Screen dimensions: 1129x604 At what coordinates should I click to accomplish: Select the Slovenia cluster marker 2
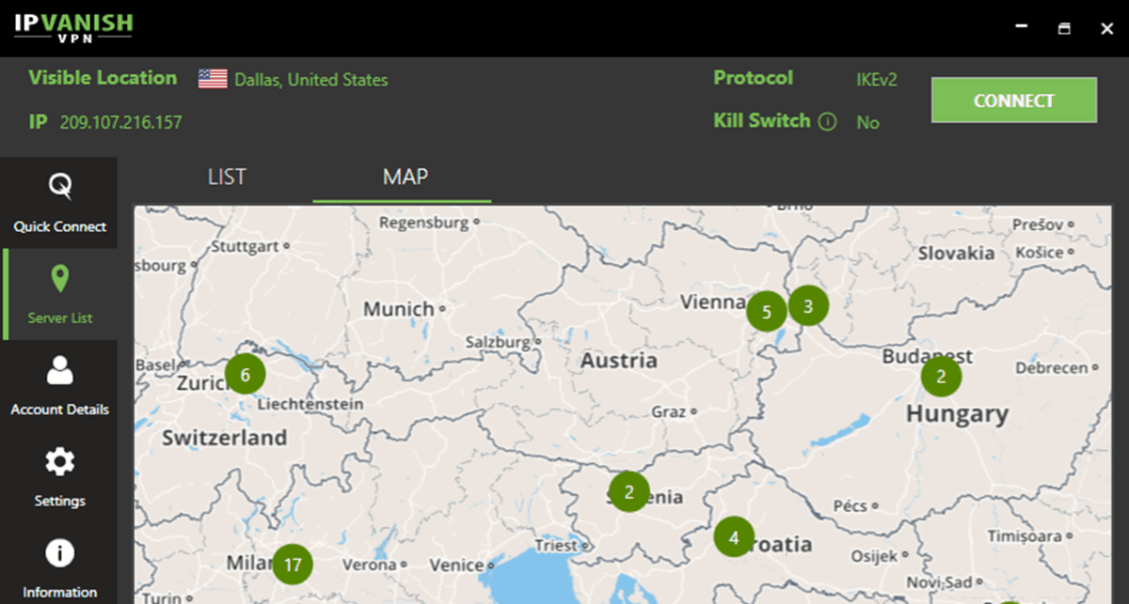628,491
